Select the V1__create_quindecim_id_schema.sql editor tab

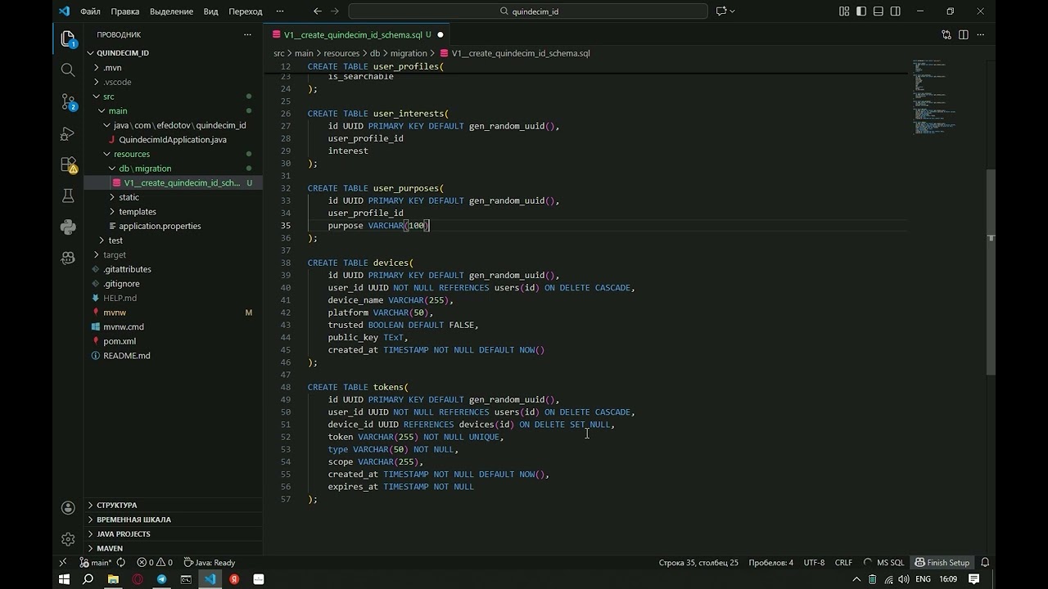click(357, 34)
